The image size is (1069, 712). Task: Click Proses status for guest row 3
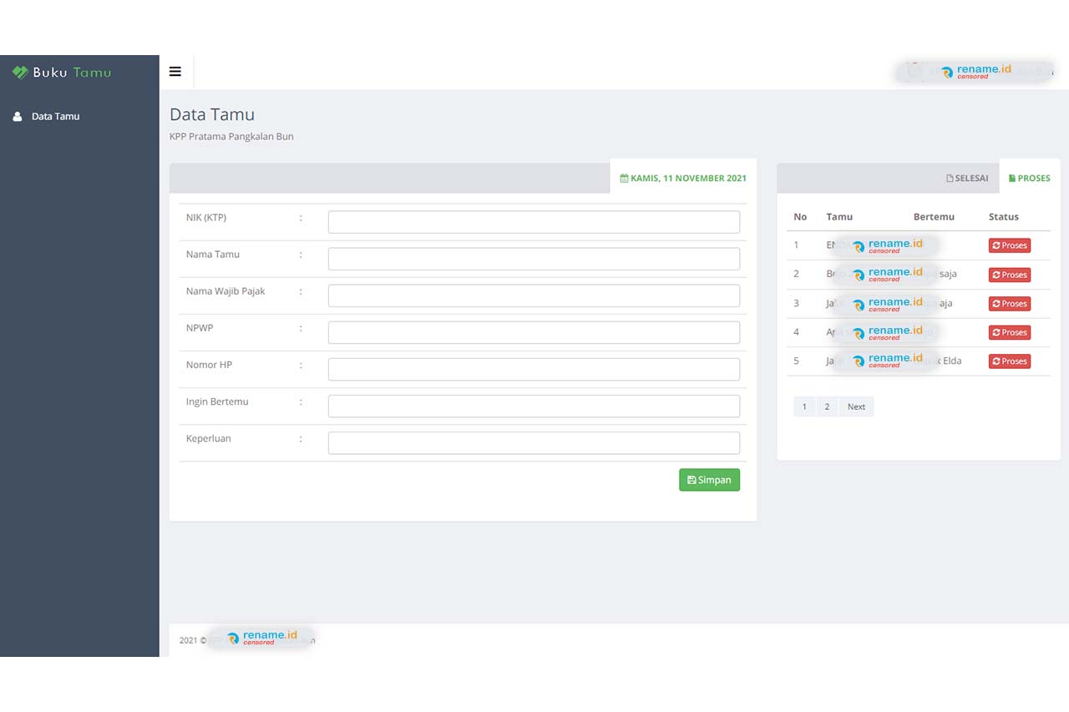pos(1009,304)
